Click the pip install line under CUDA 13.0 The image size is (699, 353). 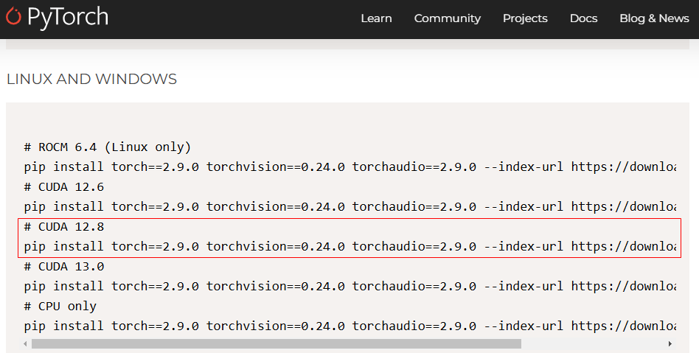coord(350,286)
